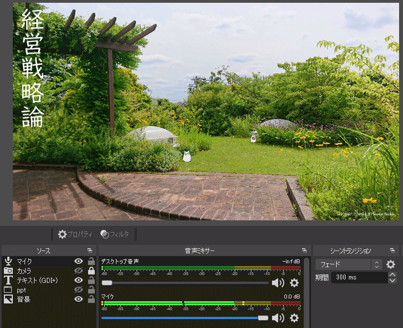Increase transition 期間 with up arrow
The image size is (403, 328).
(x=392, y=274)
